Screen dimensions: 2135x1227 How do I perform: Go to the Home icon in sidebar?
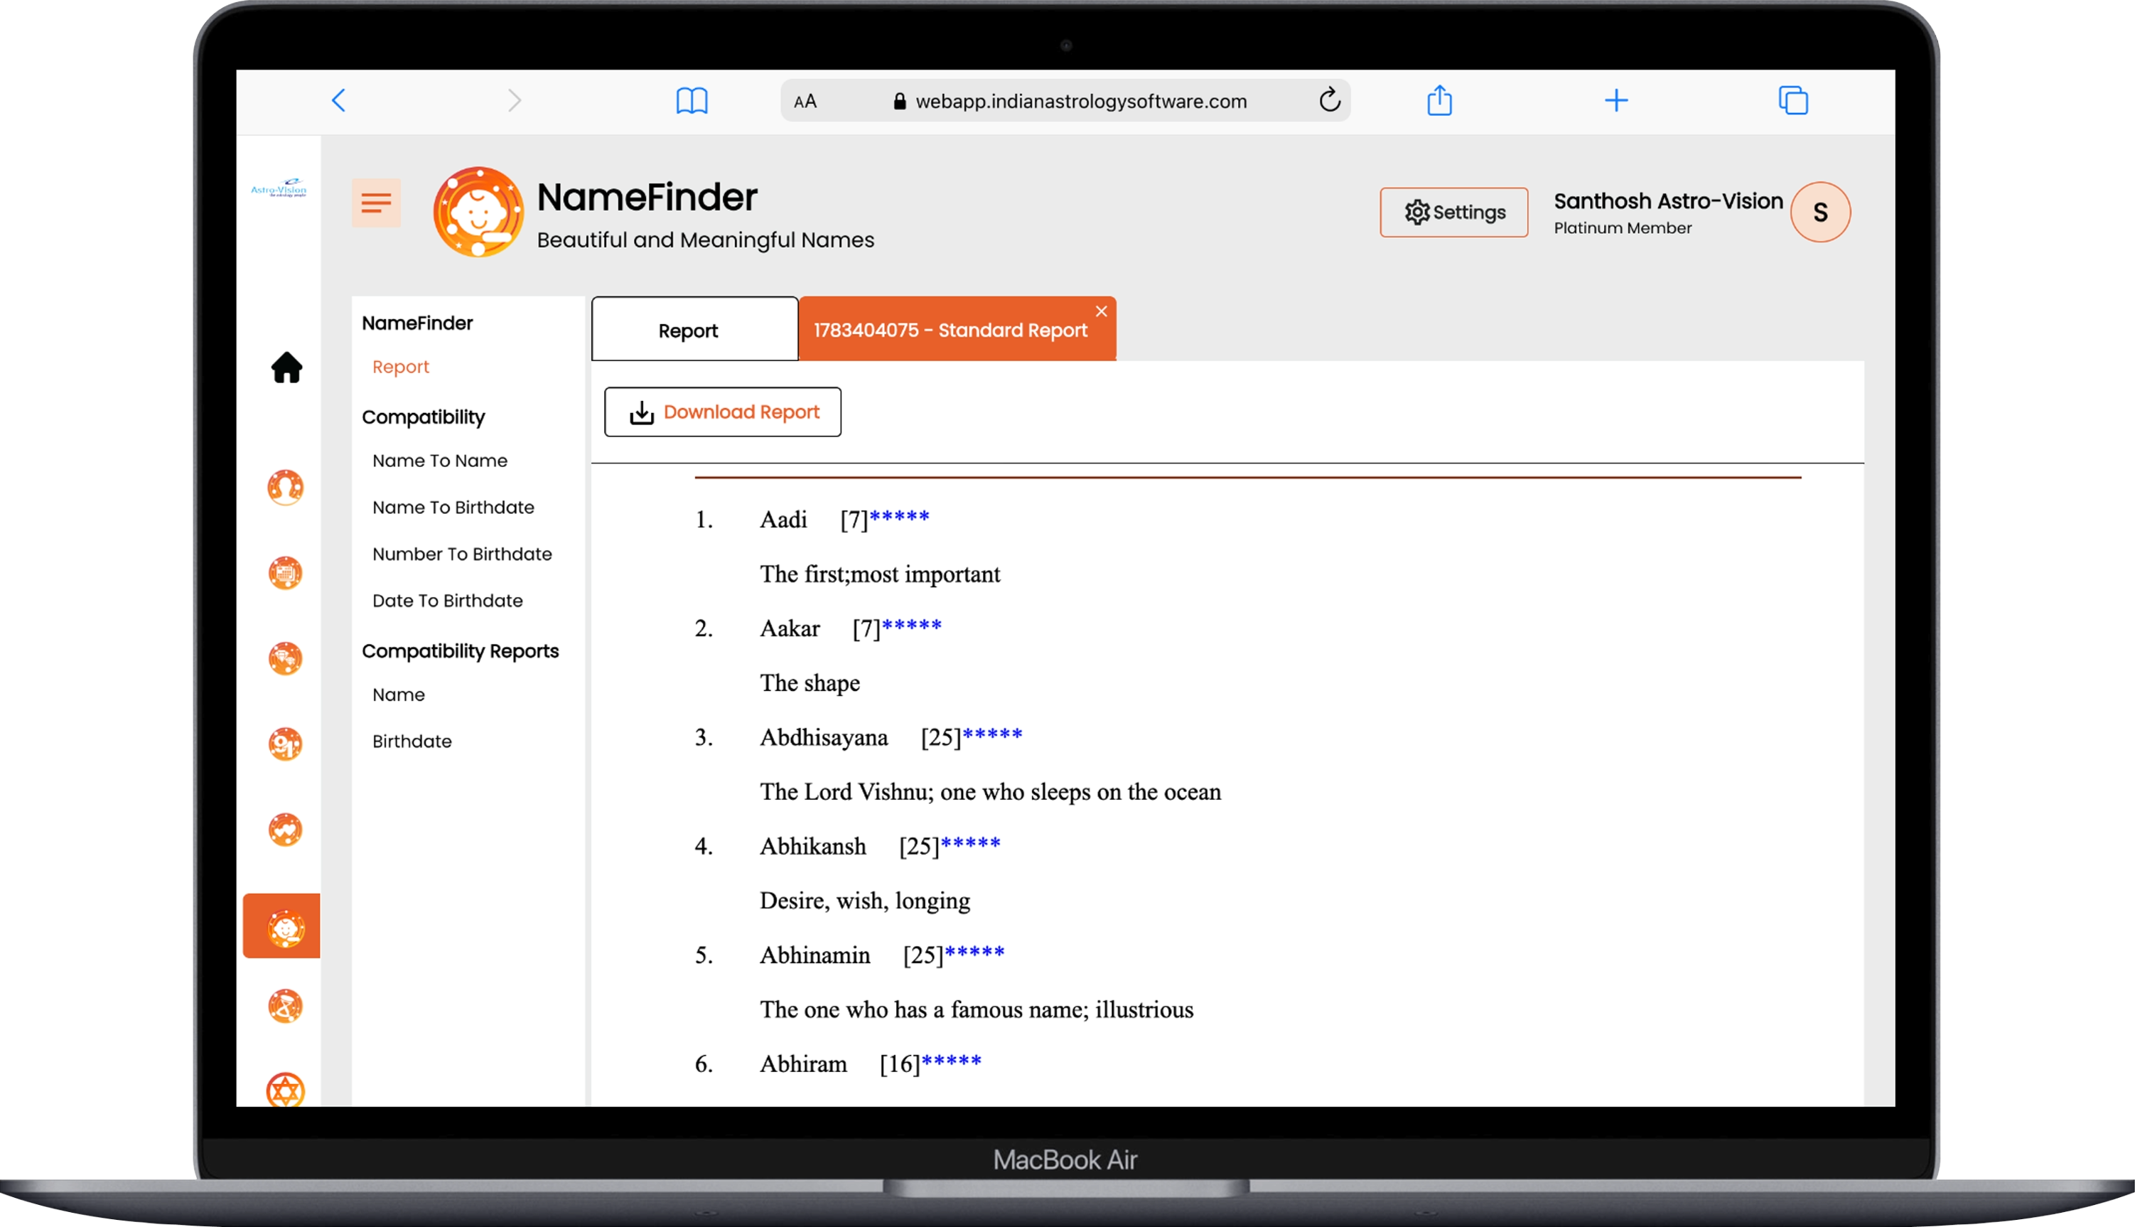286,368
